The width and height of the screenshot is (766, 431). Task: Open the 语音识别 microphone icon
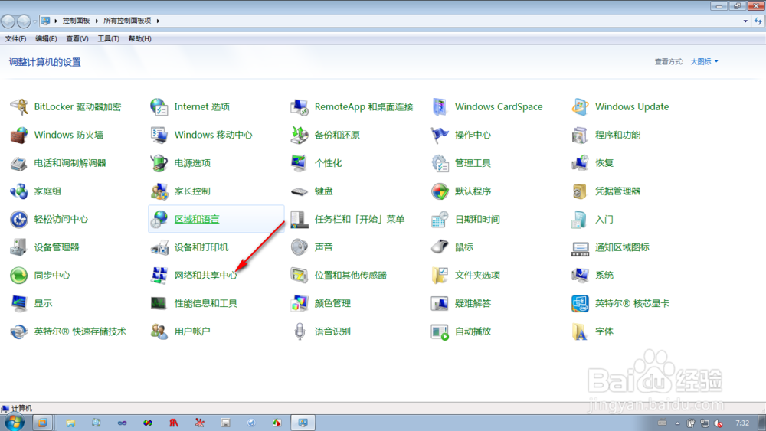(x=300, y=331)
